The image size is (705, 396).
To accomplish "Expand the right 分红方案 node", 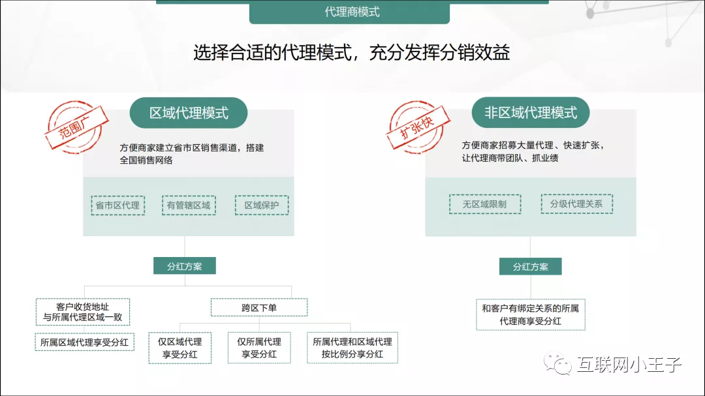I will pyautogui.click(x=531, y=266).
